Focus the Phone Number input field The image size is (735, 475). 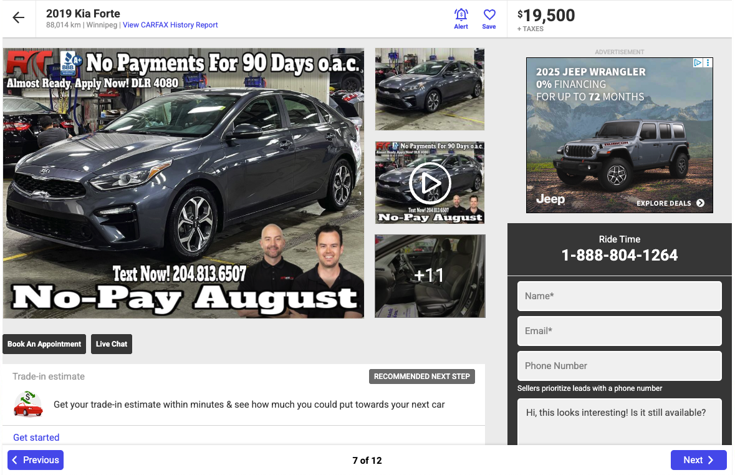pos(619,366)
